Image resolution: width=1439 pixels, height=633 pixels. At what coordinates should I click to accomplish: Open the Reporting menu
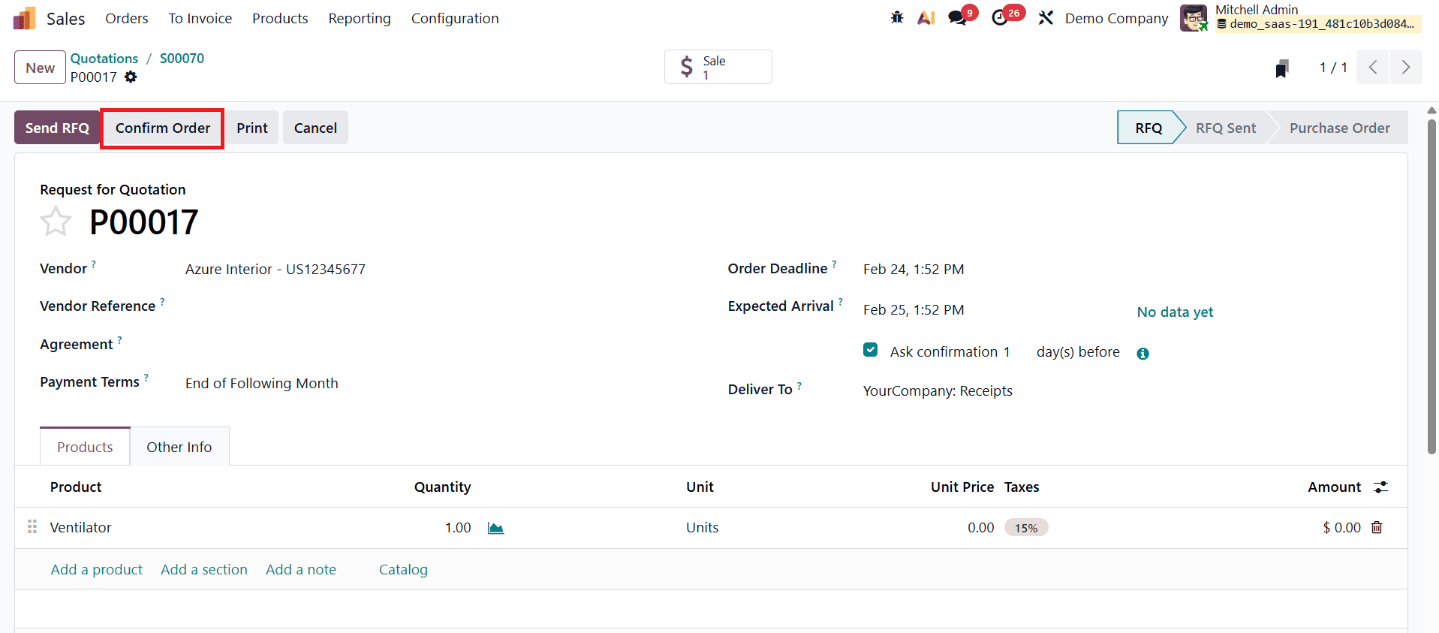click(x=359, y=18)
